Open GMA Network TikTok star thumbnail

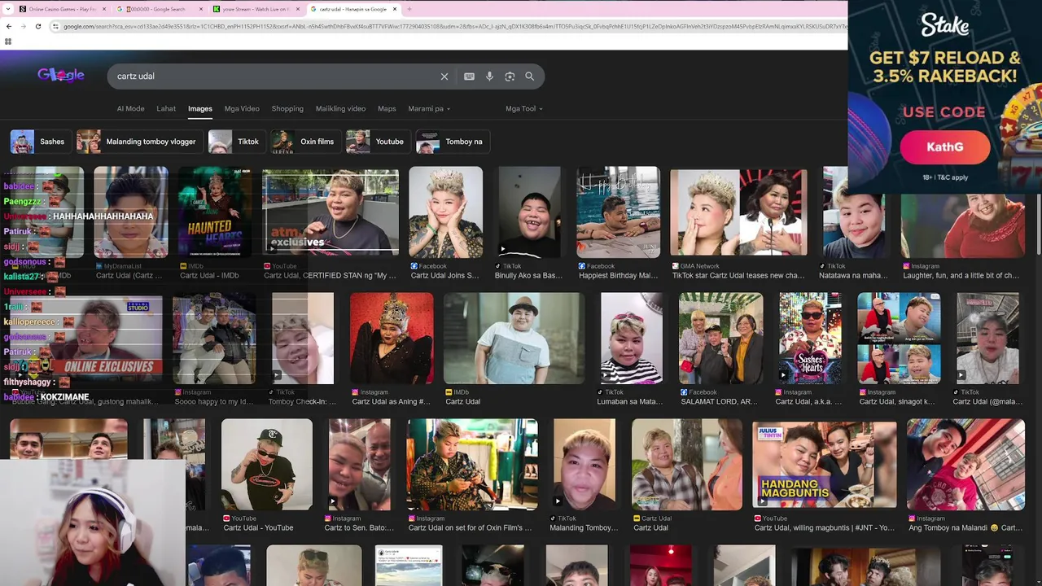[x=738, y=212]
